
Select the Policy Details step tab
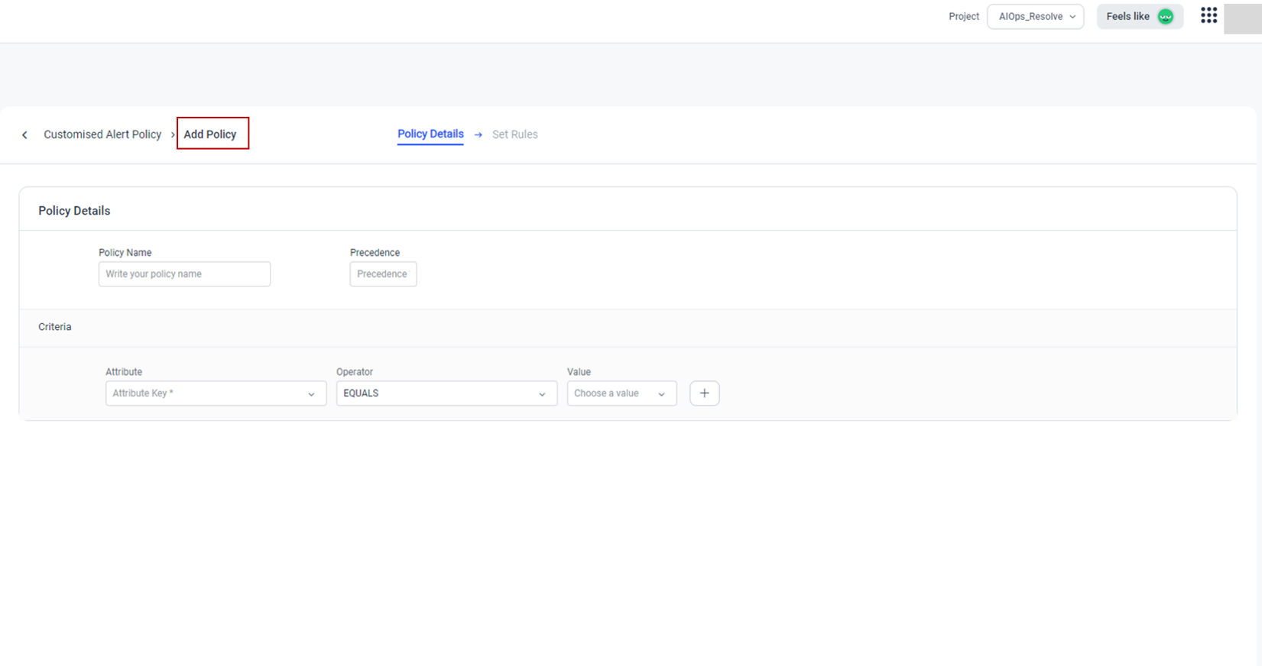430,134
